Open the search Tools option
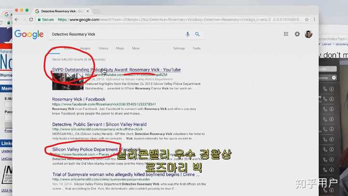348x196 pixels. [x=197, y=48]
